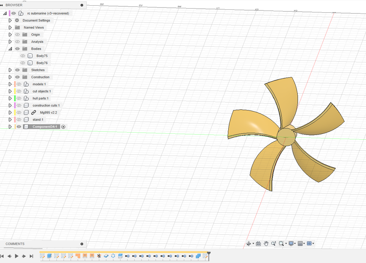Hide the Bodies folder
Viewport: 366px width, 263px height.
pyautogui.click(x=17, y=49)
